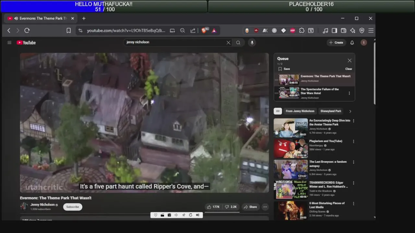Viewport: 415px width, 233px height.
Task: Select the Evermore: The Theme Park tab
Action: [x=41, y=18]
